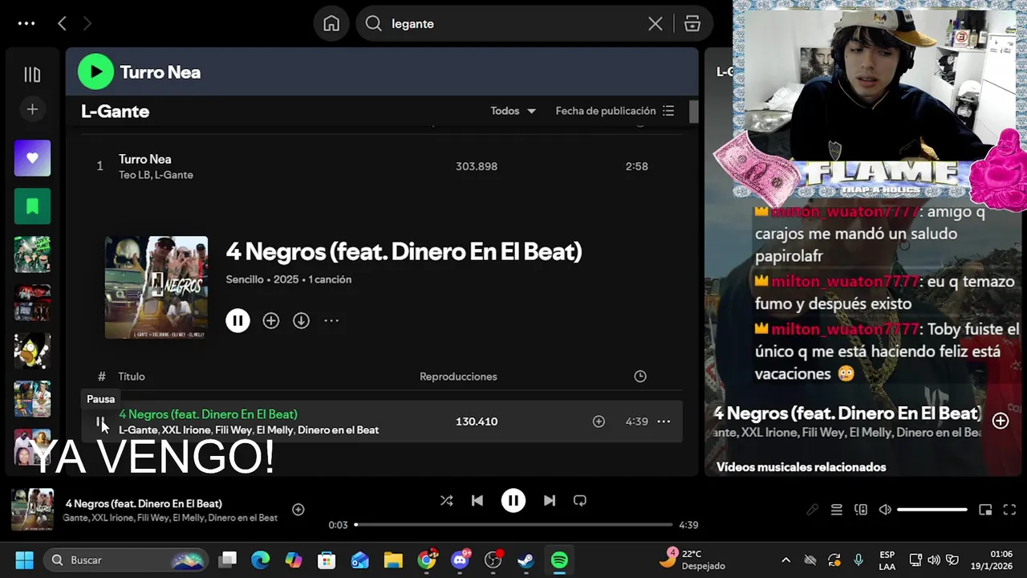
Task: Open 'Vídeos musicales relacionados' section
Action: click(x=801, y=466)
